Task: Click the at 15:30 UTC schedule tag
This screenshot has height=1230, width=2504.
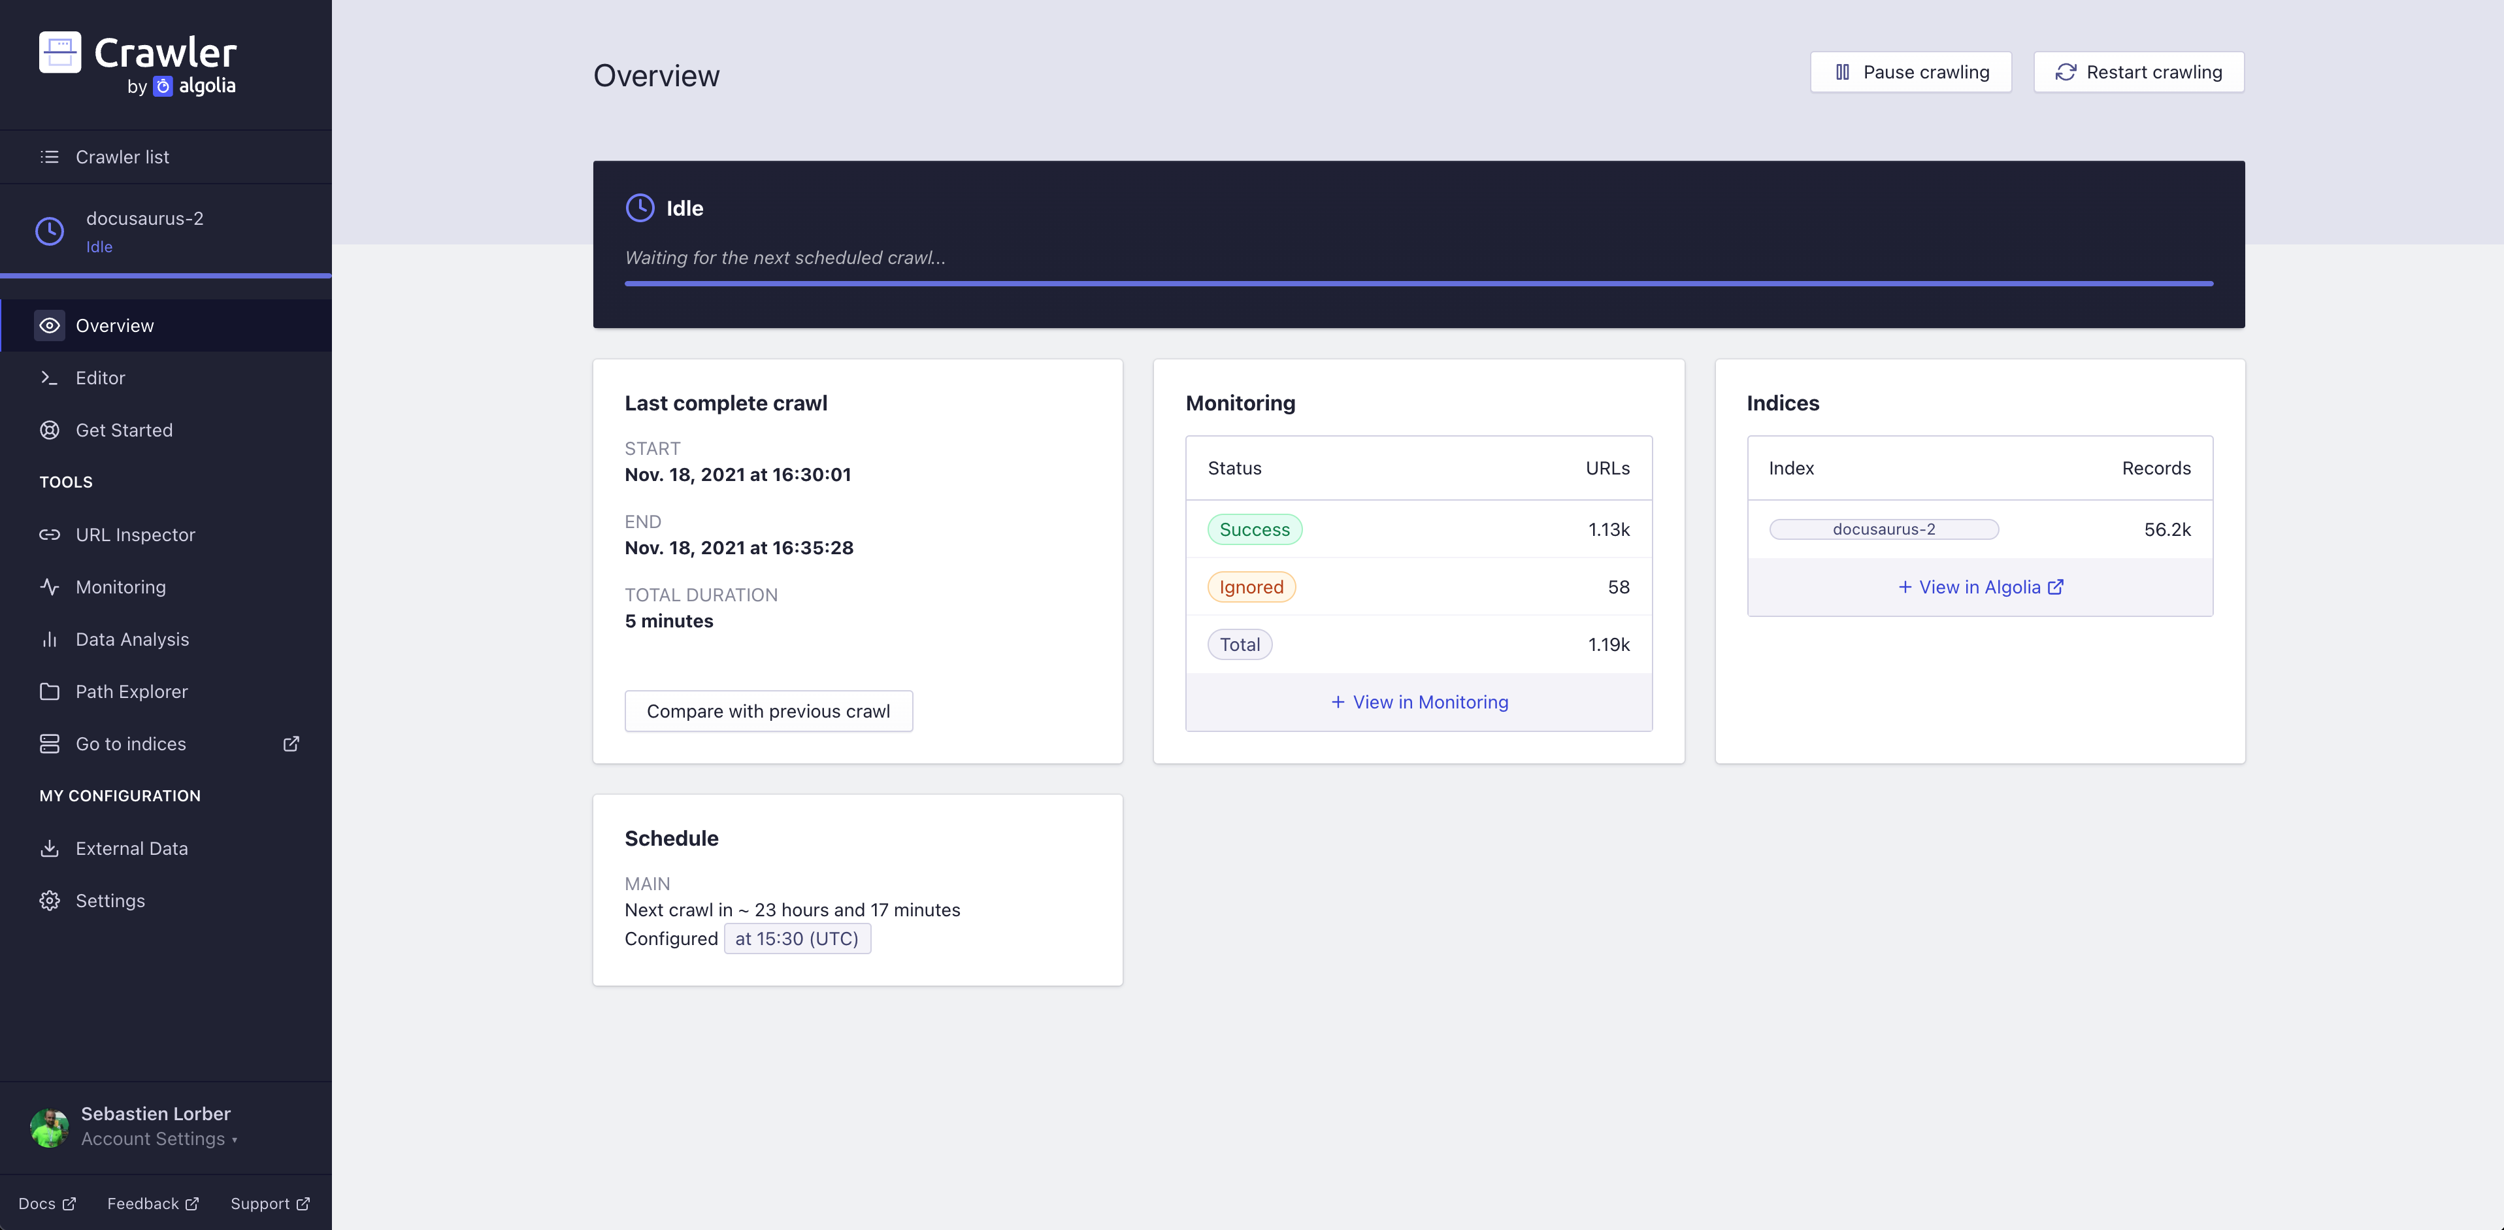Action: 797,938
